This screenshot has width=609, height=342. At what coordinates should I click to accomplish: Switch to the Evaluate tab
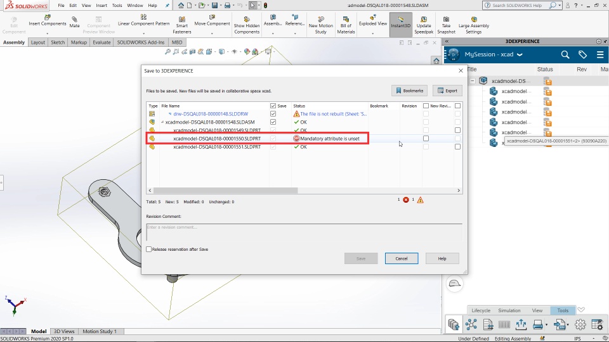[x=101, y=42]
